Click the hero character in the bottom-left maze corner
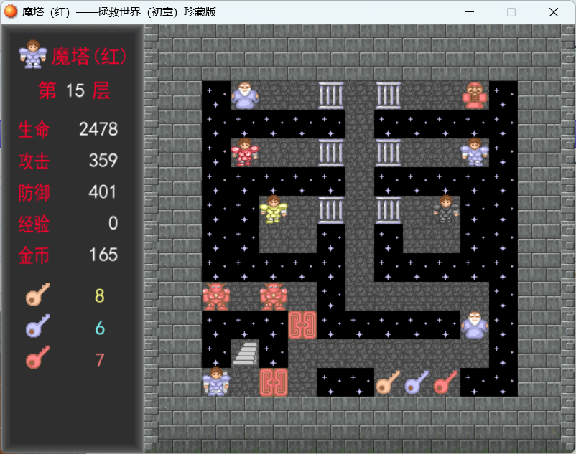The image size is (576, 454). tap(216, 382)
